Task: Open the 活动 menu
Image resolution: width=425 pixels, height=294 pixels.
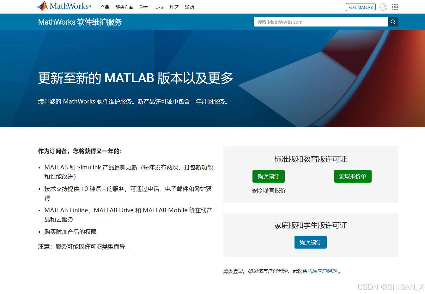Action: click(x=189, y=7)
